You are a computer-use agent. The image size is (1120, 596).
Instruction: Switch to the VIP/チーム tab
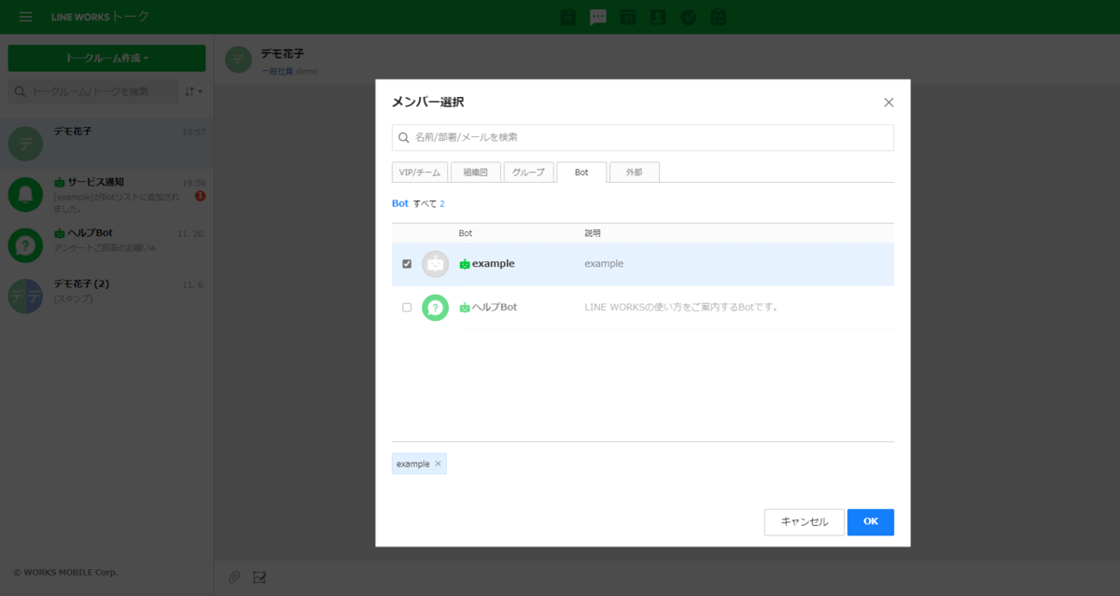coord(419,173)
